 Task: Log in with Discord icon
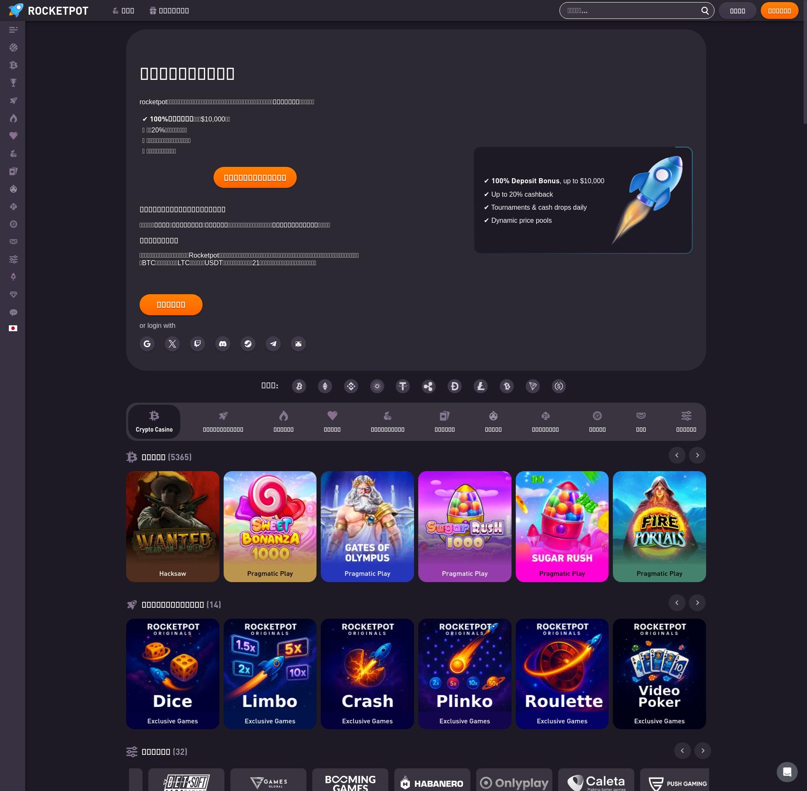pyautogui.click(x=223, y=344)
